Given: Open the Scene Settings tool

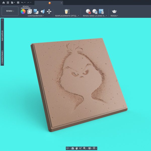Looking at the screenshot, I should (x=29, y=12).
